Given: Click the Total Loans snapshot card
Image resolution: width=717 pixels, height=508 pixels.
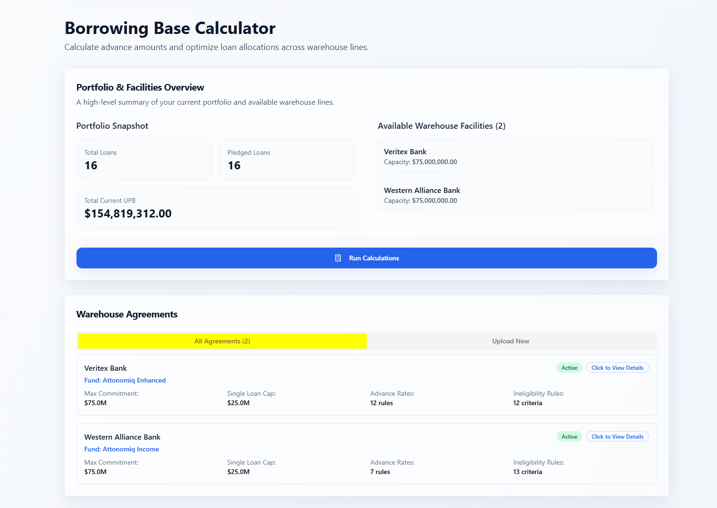Looking at the screenshot, I should click(x=144, y=159).
